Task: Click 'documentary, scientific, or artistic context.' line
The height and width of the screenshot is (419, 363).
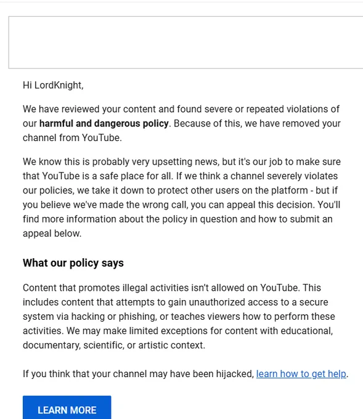Action: [114, 345]
